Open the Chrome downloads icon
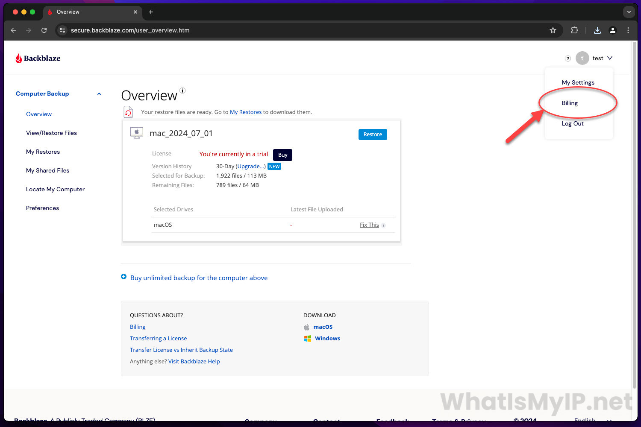641x427 pixels. pos(597,30)
